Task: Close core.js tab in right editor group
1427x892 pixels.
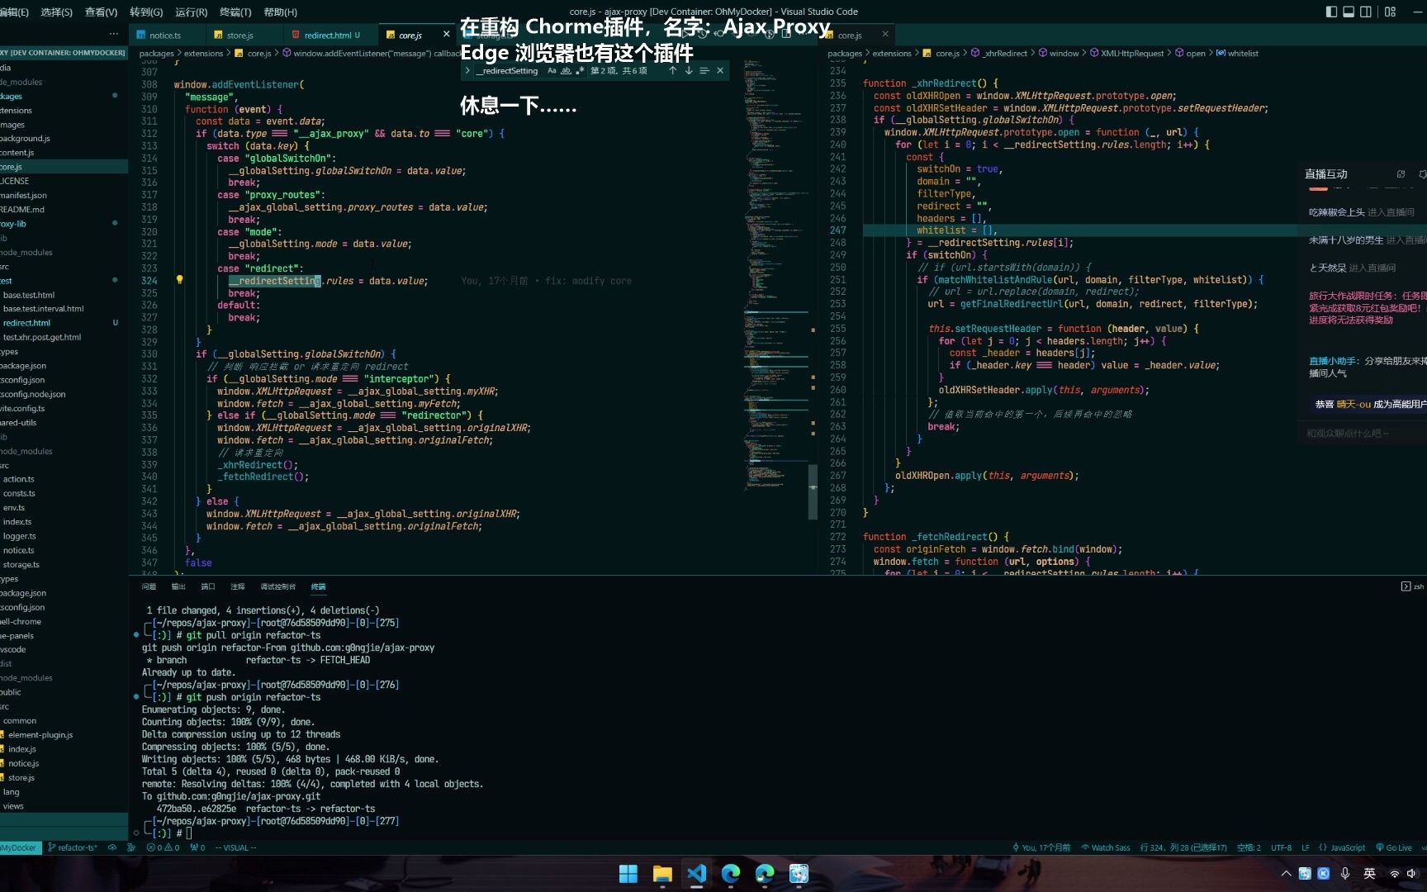Action: click(885, 35)
